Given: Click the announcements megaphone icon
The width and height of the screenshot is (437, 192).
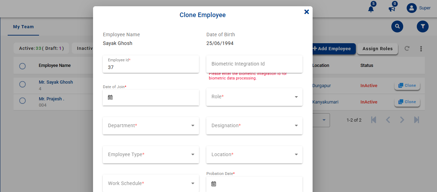Looking at the screenshot, I should click(x=392, y=9).
